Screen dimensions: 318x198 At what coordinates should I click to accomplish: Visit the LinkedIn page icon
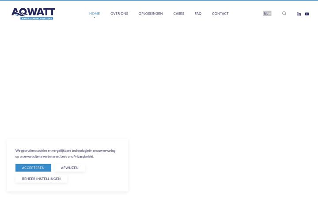[x=299, y=14]
